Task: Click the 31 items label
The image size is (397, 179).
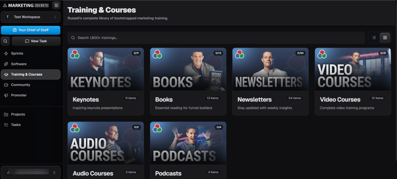Action: (378, 98)
